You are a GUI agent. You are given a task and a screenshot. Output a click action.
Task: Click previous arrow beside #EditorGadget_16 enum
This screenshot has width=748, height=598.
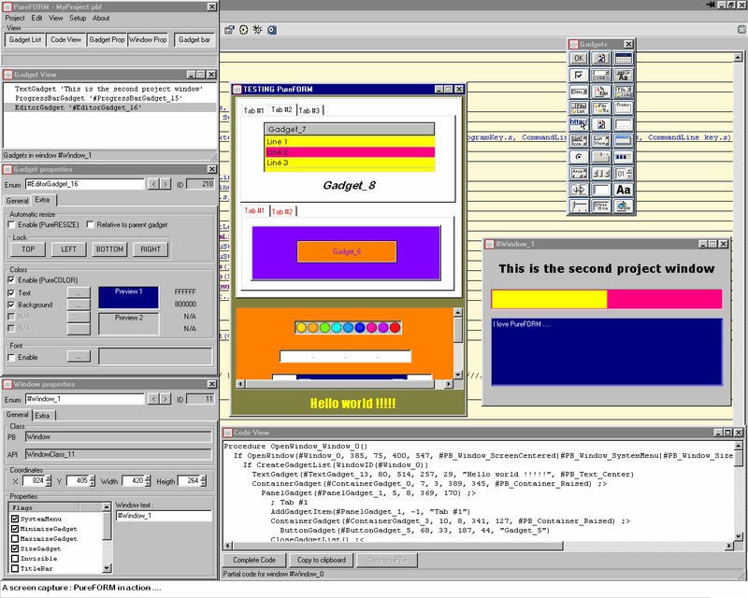click(153, 183)
